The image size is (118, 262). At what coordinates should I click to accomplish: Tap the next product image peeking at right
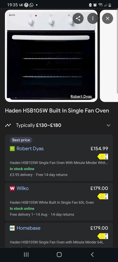point(109,56)
